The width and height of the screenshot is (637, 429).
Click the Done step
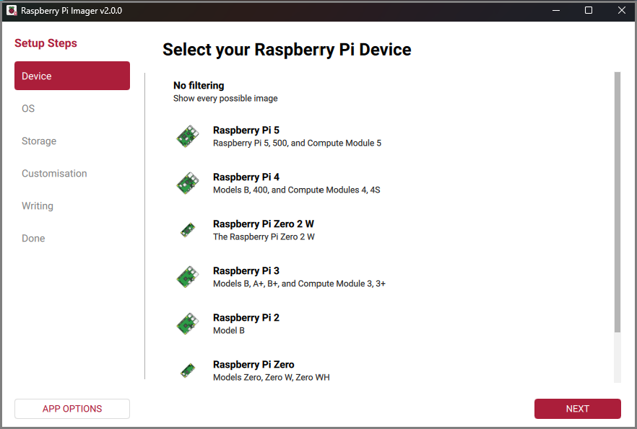coord(71,238)
